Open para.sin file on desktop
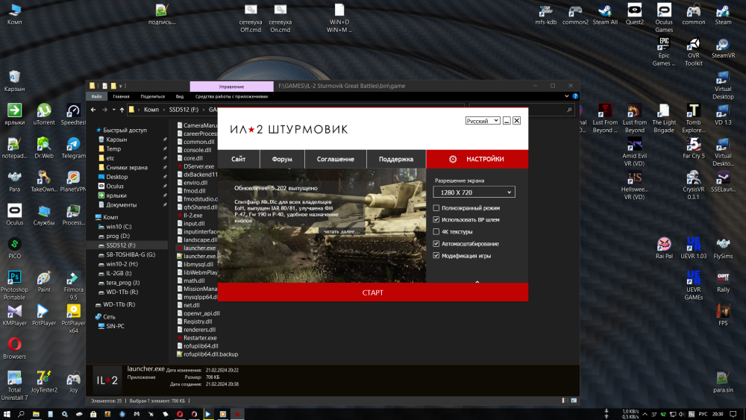 point(723,382)
